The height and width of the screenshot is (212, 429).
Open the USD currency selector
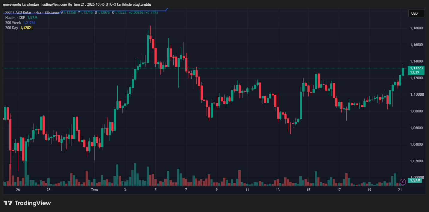pyautogui.click(x=417, y=13)
